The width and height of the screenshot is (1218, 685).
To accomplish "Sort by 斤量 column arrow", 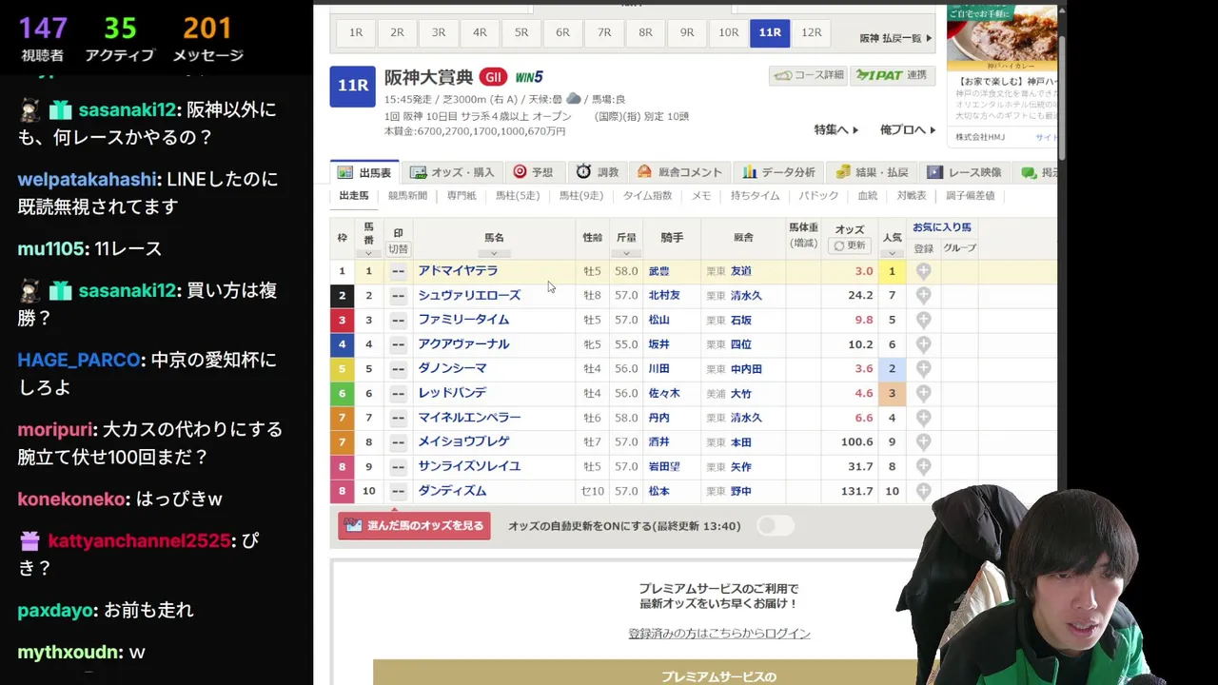I will point(625,254).
